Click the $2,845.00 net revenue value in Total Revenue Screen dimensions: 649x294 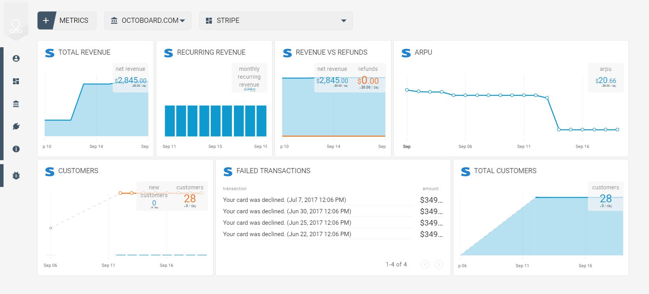pos(130,80)
